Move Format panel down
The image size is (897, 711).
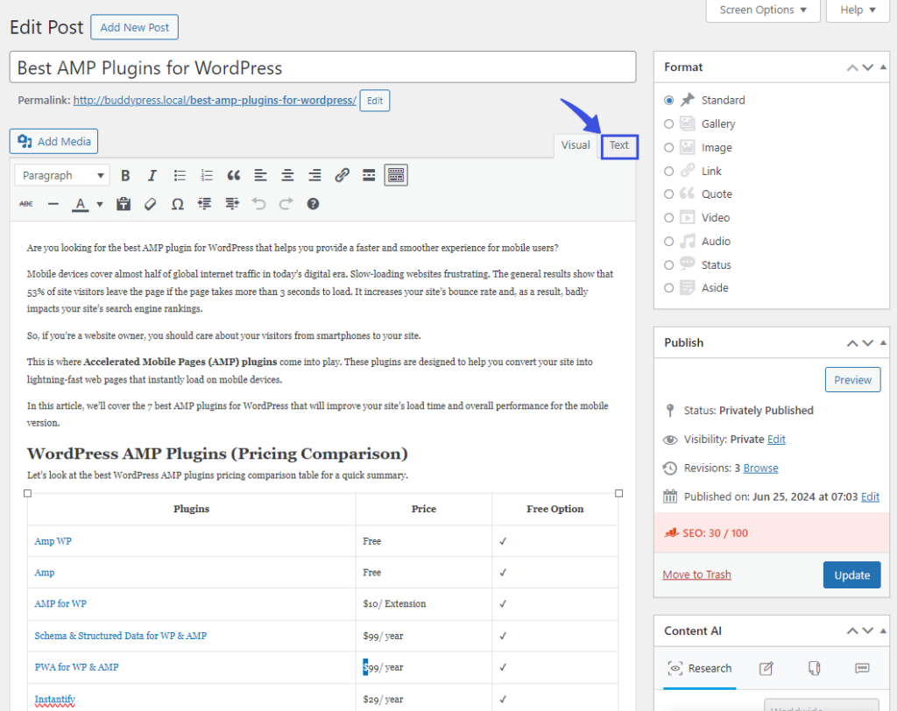868,67
